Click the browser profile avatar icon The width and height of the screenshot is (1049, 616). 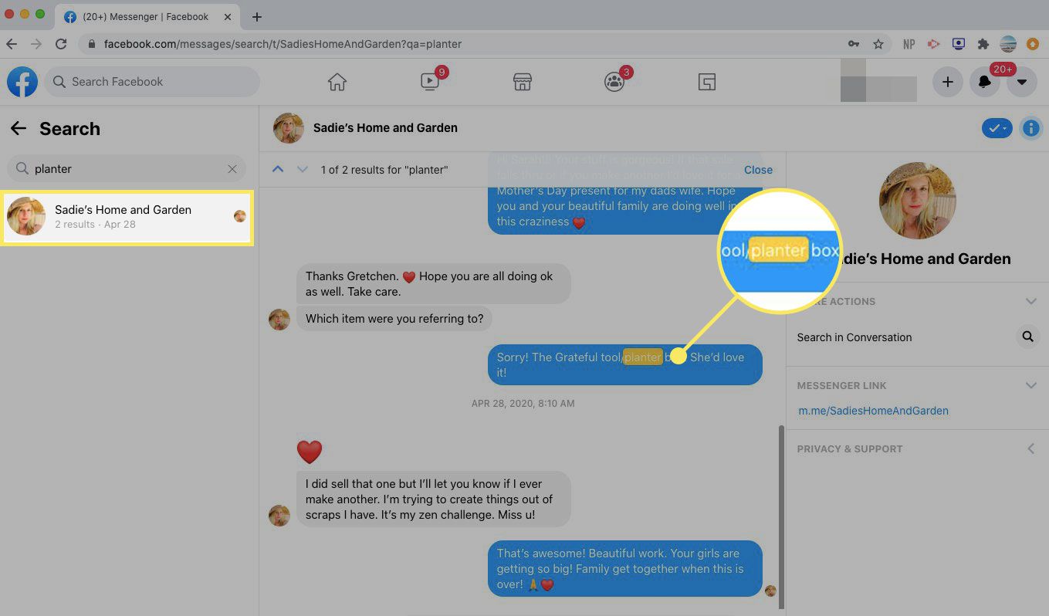click(1007, 44)
